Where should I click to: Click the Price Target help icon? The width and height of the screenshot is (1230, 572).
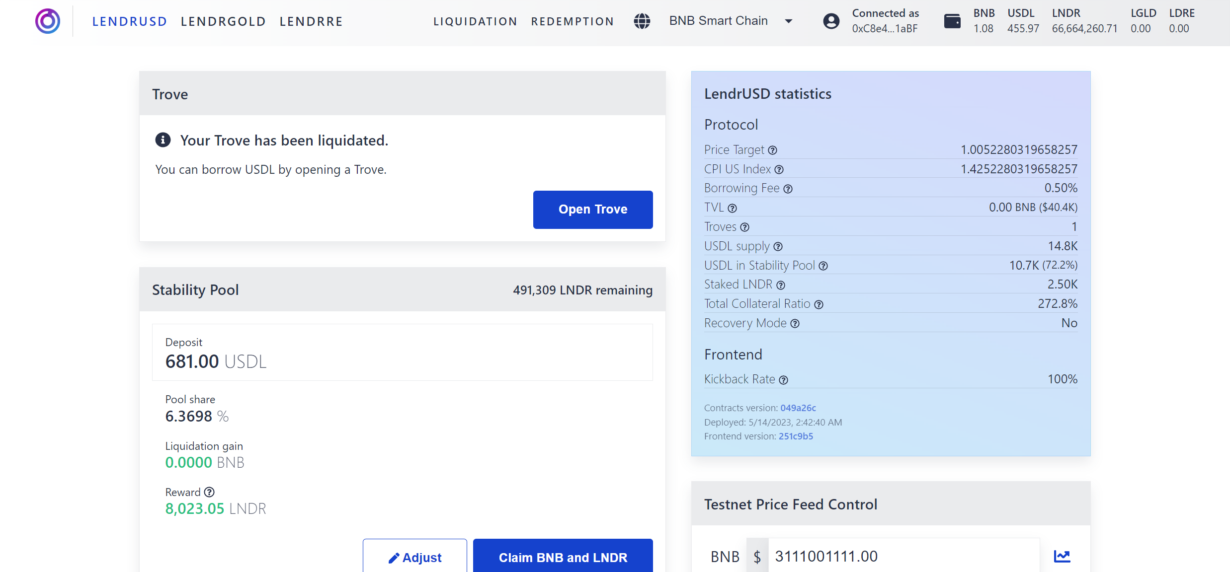(x=772, y=150)
